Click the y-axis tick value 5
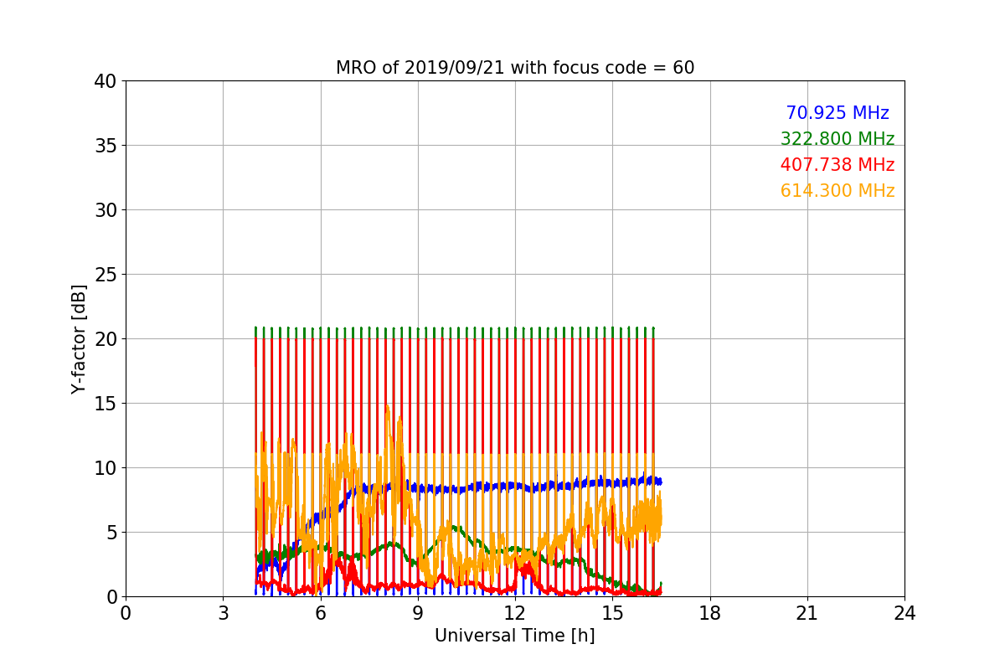The width and height of the screenshot is (1005, 670). [111, 533]
